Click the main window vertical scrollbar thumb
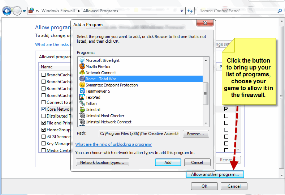Screen dimensions: 285x195 pos(281,97)
